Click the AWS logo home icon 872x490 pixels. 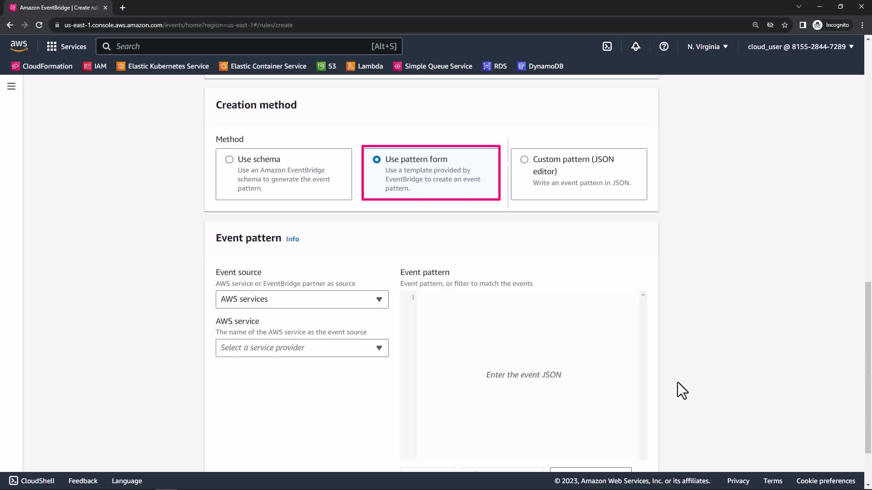(x=19, y=46)
